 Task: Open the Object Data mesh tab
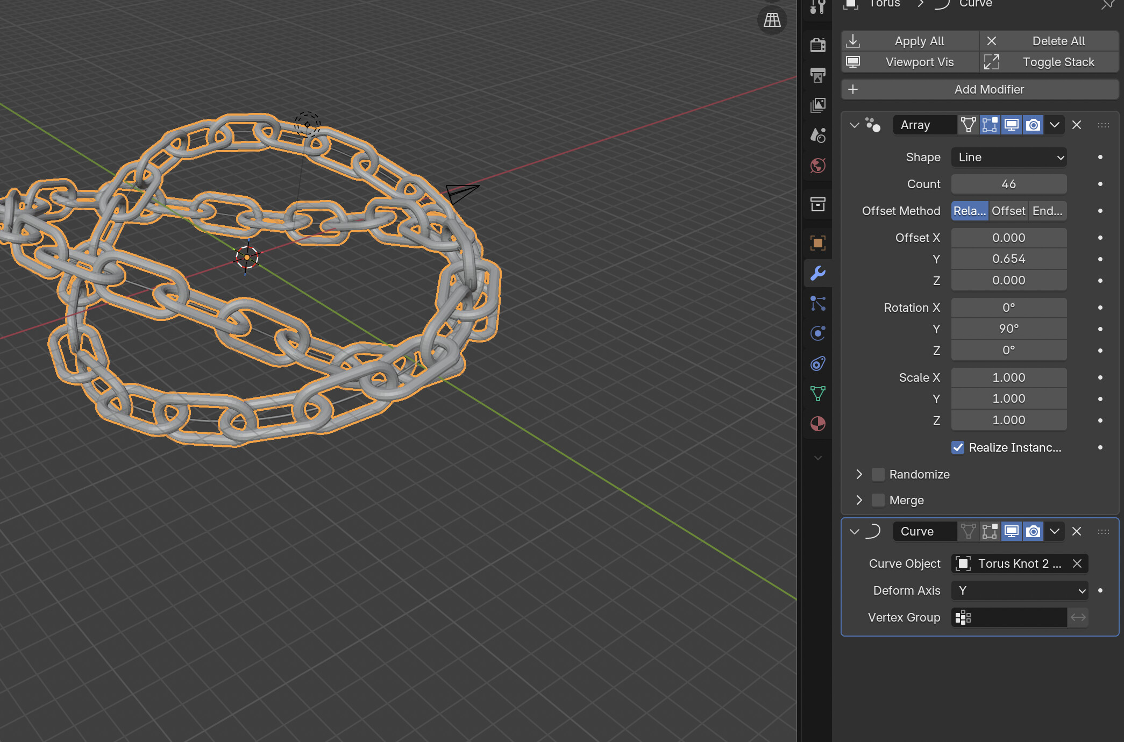(x=817, y=394)
